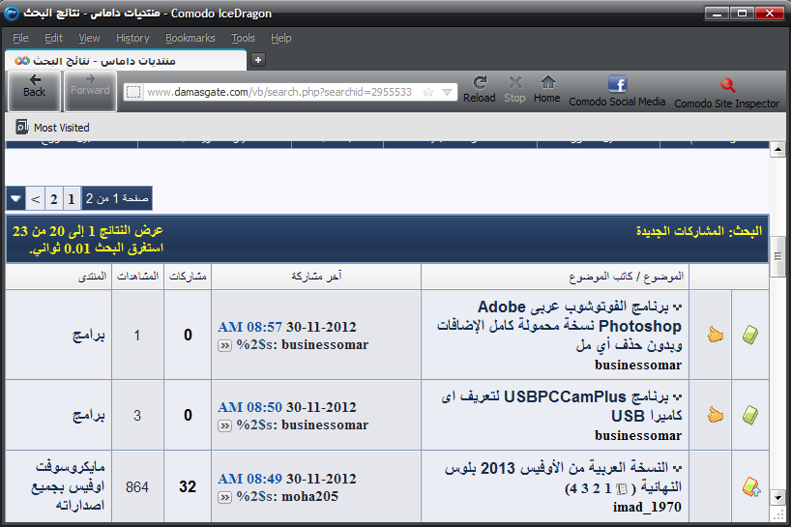Open pagination dropdown arrow

(15, 198)
